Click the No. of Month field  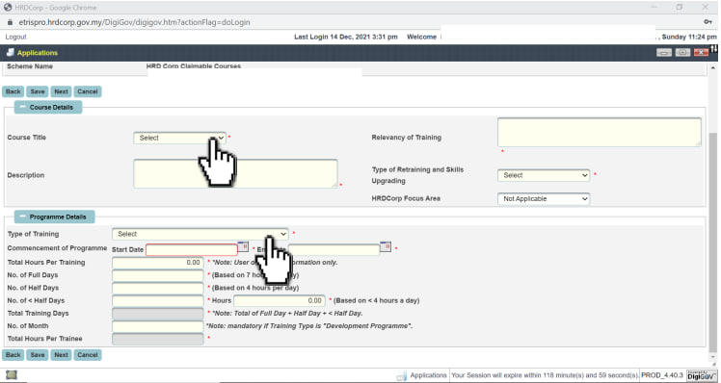tap(158, 326)
